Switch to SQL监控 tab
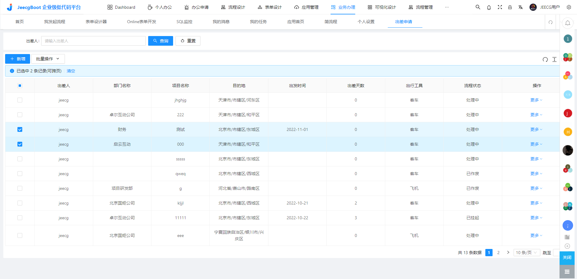This screenshot has height=279, width=577. 184,22
